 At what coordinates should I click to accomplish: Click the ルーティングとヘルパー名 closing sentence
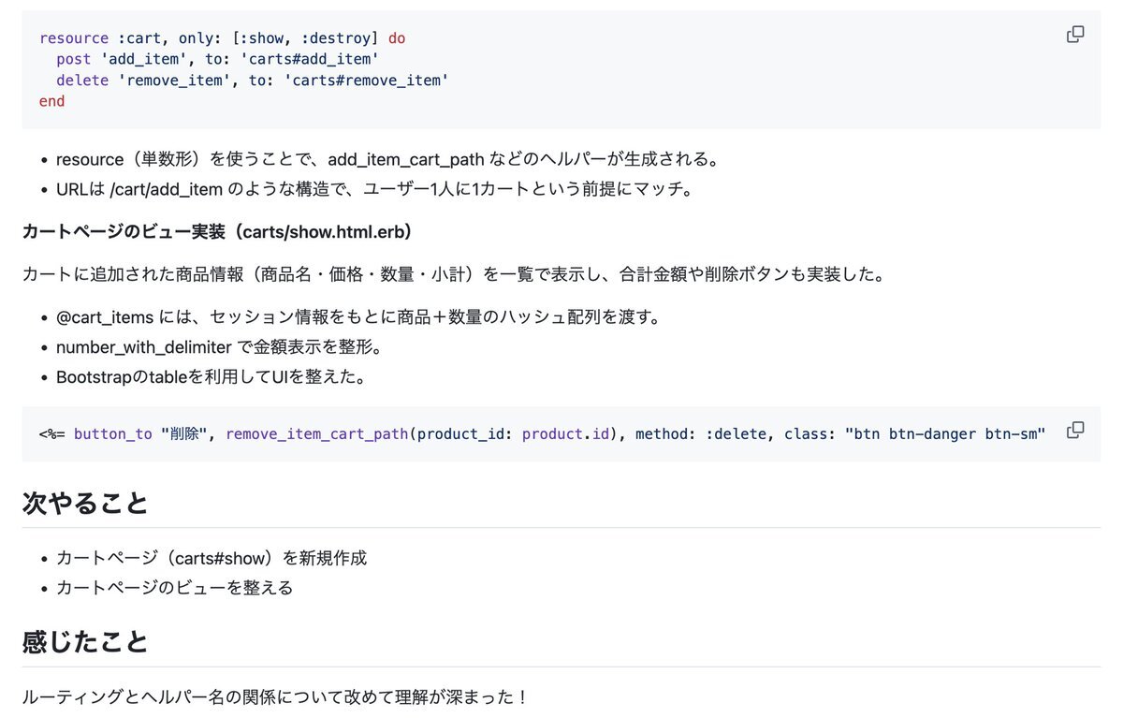(x=276, y=697)
